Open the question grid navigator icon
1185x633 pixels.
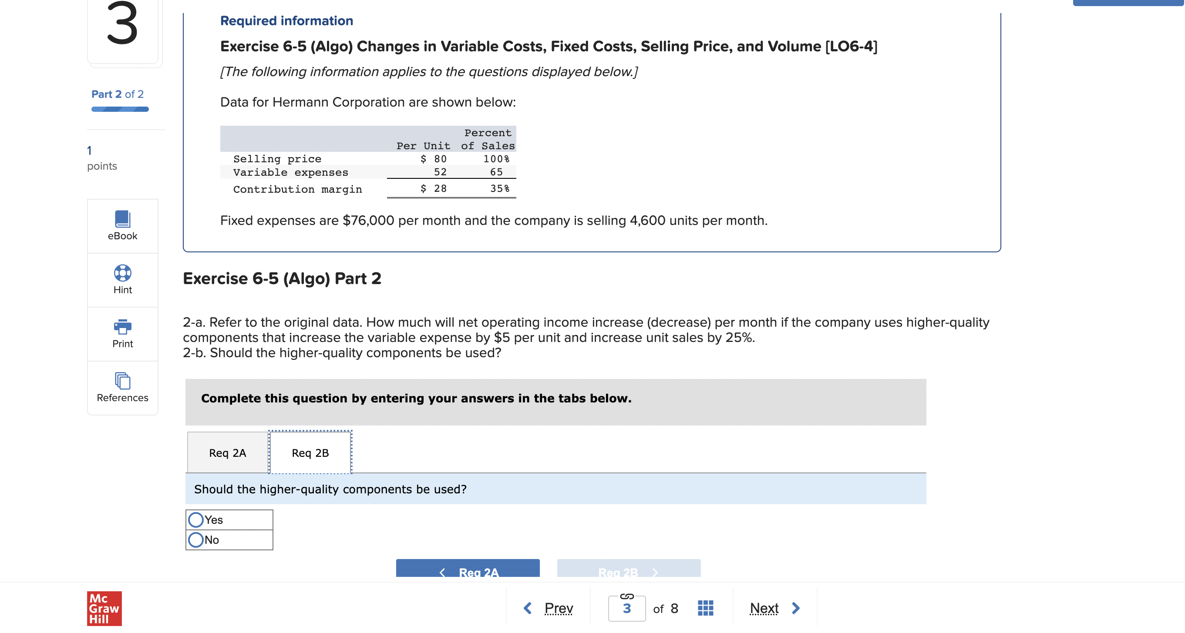(x=705, y=608)
